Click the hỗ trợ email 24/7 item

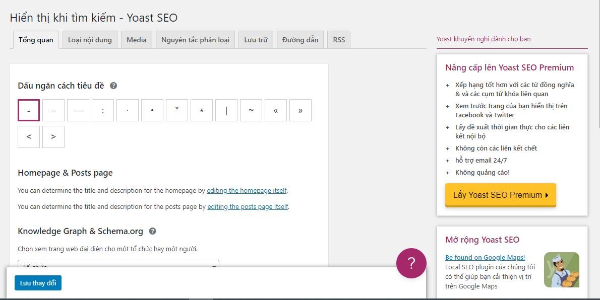481,161
